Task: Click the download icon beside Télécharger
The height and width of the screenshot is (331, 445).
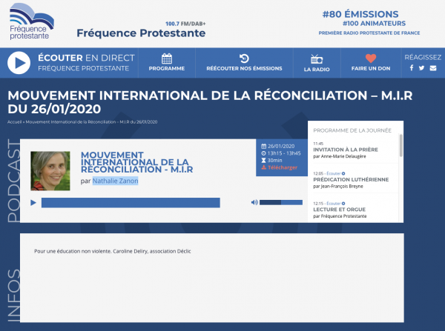Action: (263, 167)
